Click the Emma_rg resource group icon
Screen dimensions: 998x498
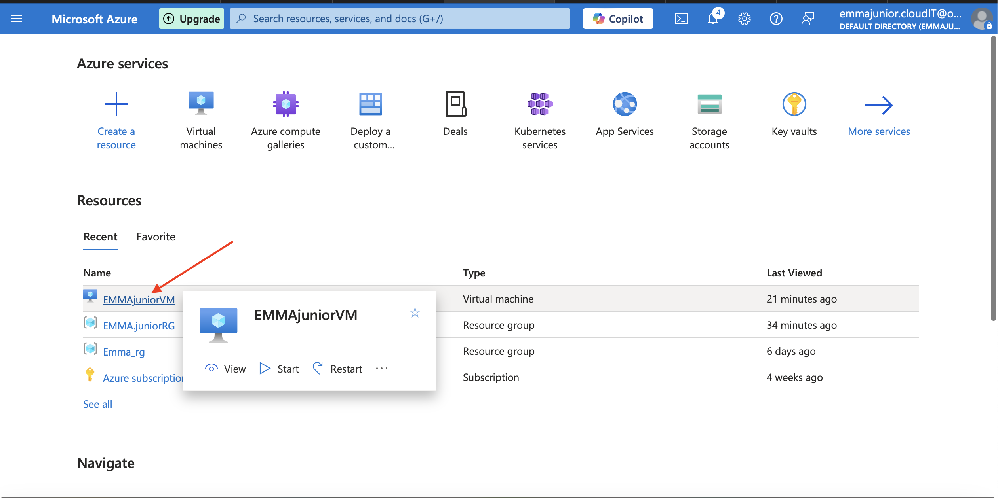90,349
